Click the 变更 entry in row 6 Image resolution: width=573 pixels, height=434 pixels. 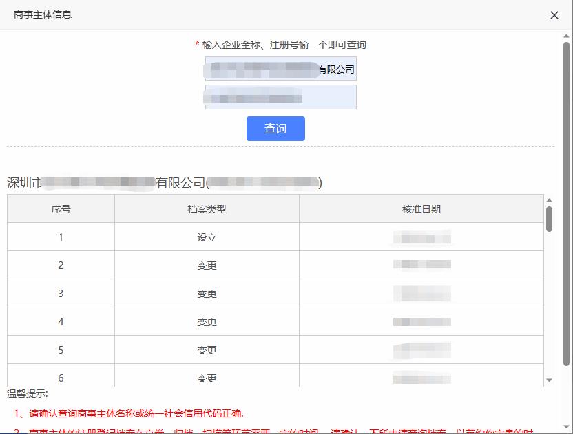[206, 378]
